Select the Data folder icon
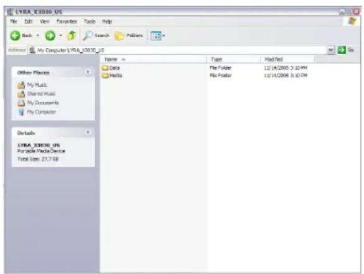The height and width of the screenshot is (274, 364). (105, 68)
